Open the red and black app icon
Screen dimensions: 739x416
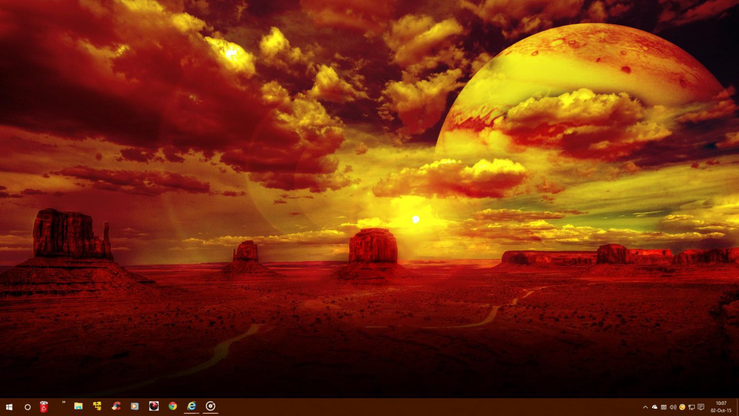[x=153, y=406]
